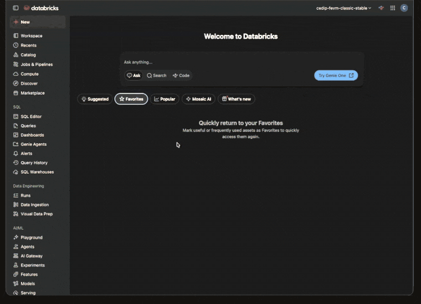Viewport: 421px width, 304px height.
Task: Select the Code mode
Action: pos(181,75)
